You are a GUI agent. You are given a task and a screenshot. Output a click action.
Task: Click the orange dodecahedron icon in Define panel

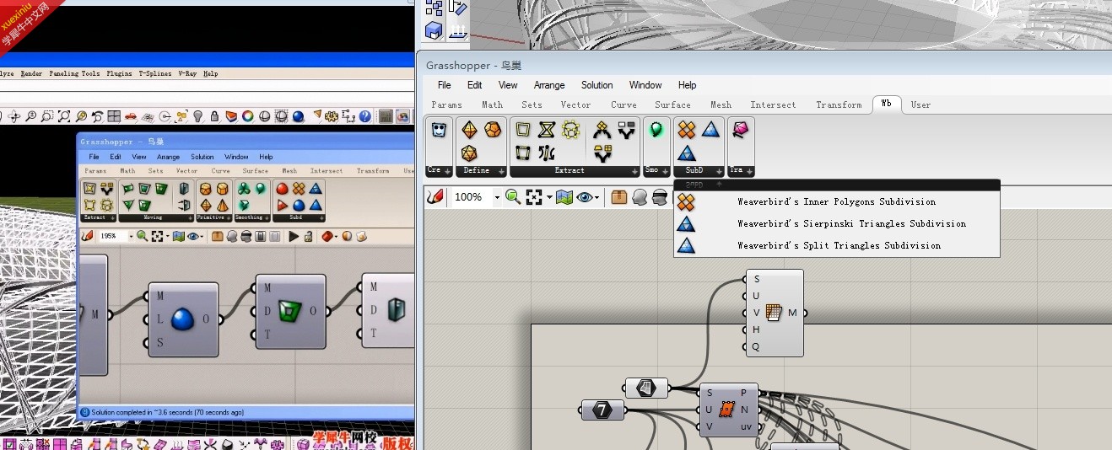coord(493,130)
